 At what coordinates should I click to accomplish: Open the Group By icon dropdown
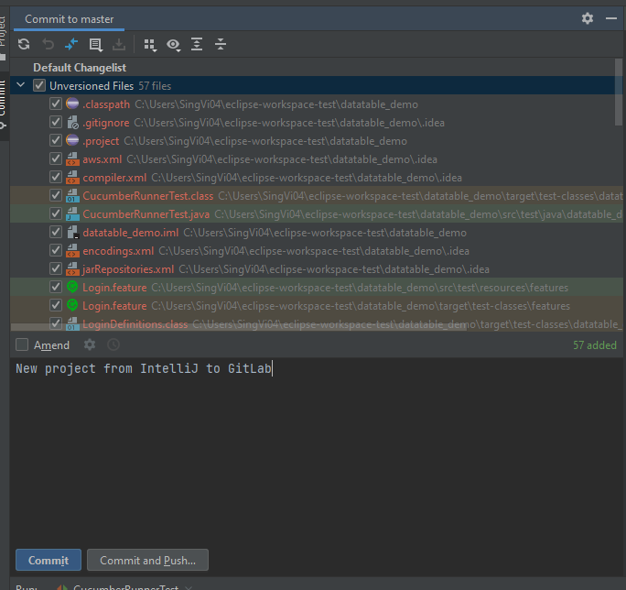(x=150, y=45)
